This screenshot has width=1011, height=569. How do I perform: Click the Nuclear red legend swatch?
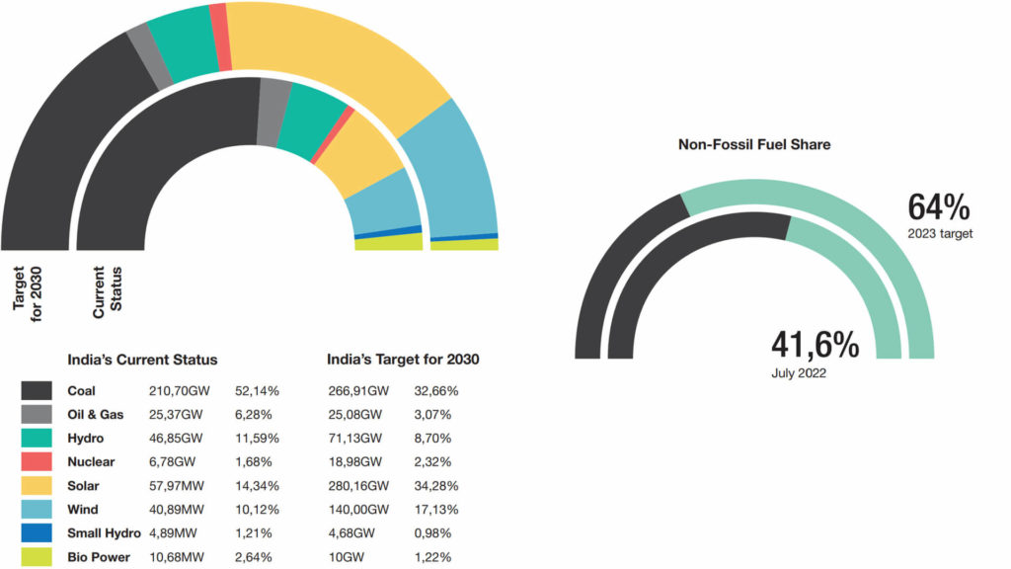pos(37,461)
